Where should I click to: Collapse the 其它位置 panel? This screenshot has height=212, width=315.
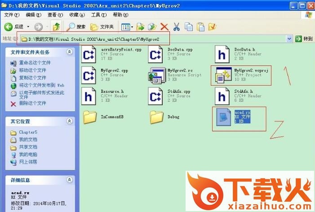[69, 121]
